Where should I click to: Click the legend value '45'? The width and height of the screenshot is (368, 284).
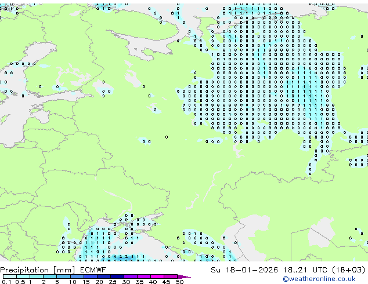tap(167, 282)
